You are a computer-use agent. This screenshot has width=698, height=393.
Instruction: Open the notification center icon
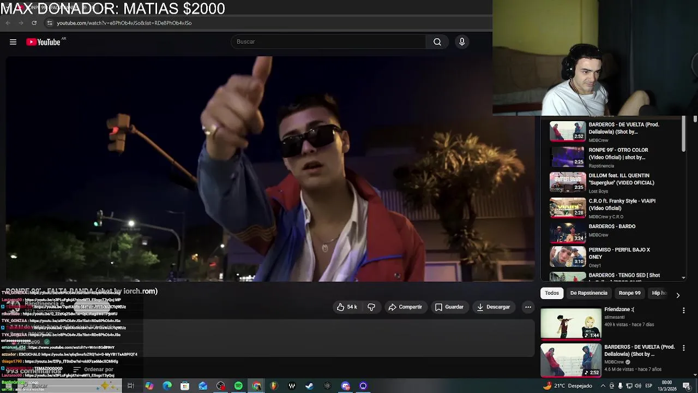(x=687, y=386)
